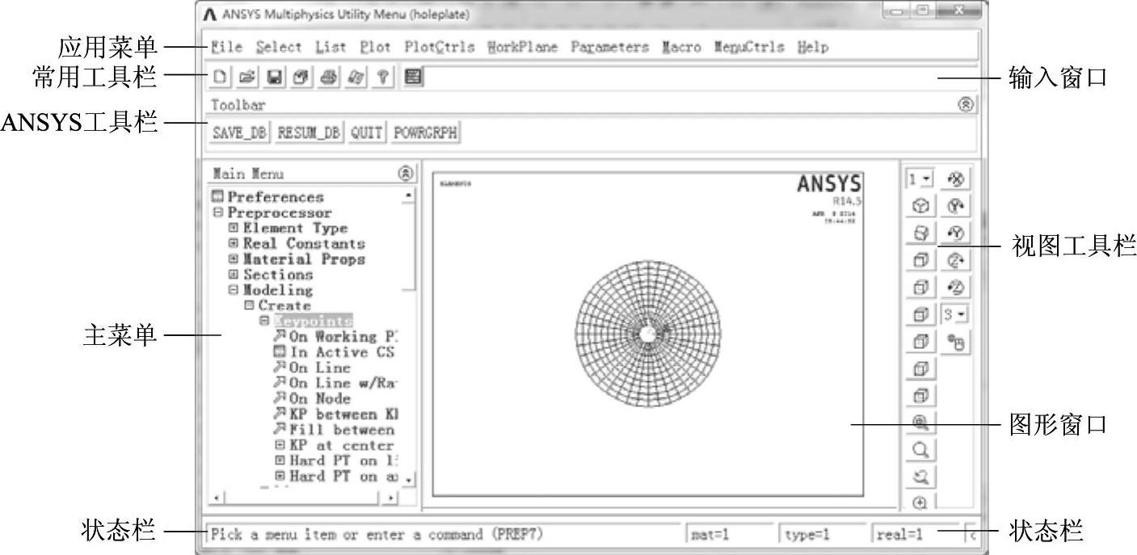
Task: Open the List menu
Action: [331, 47]
